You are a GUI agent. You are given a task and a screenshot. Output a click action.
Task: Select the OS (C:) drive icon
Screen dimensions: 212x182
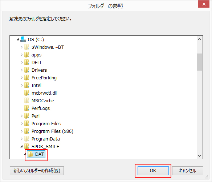pos(23,39)
